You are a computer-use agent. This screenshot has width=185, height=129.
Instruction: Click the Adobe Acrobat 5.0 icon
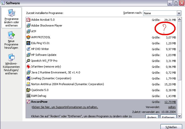coord(28,20)
